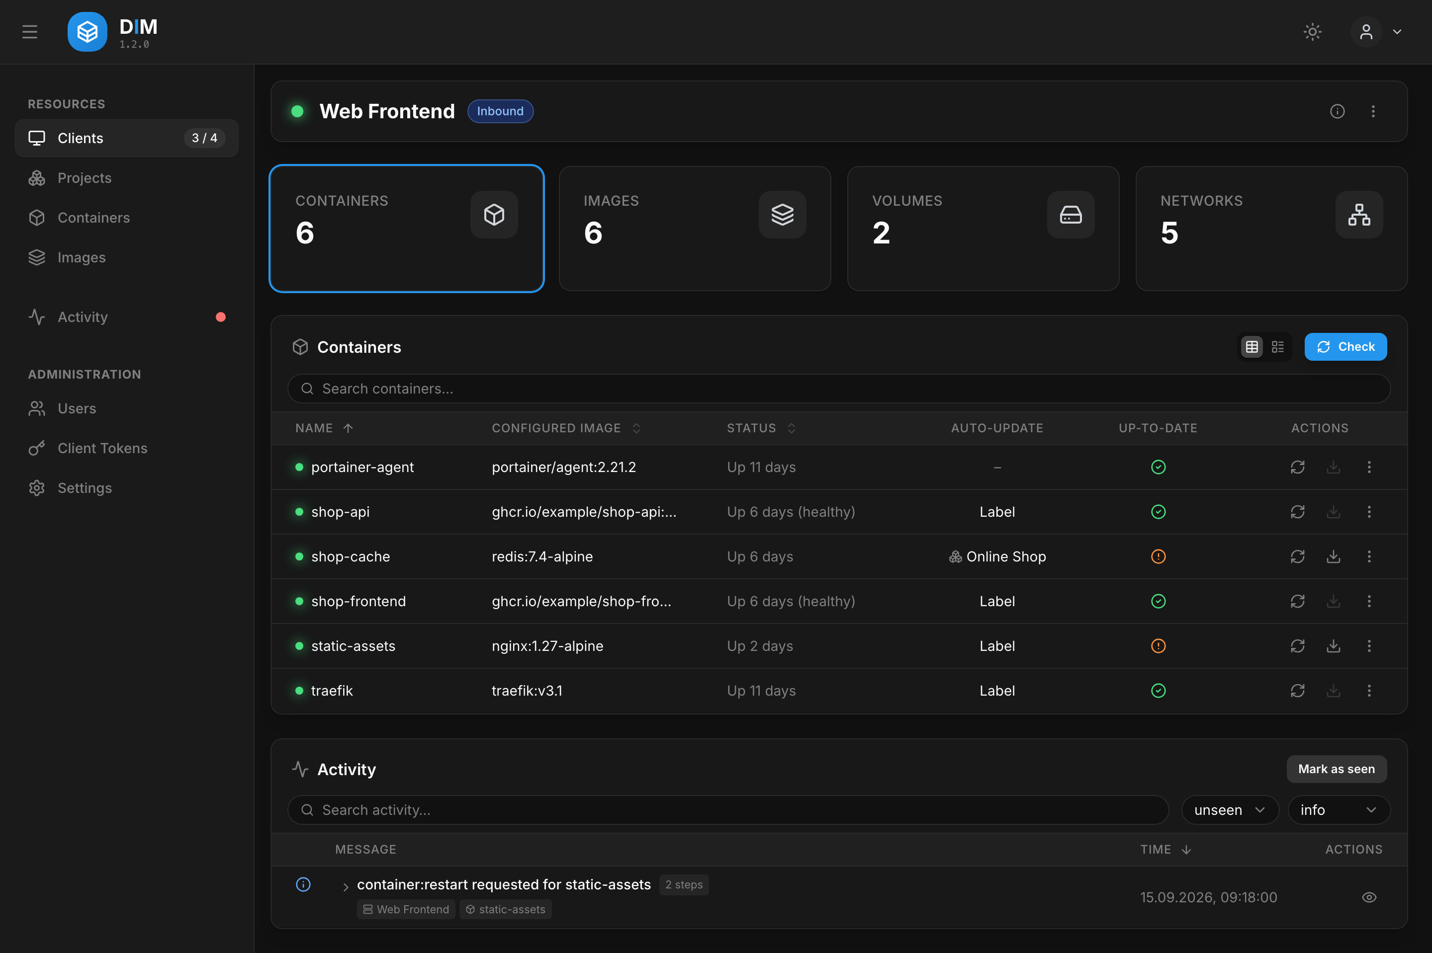Sort containers by Status column
1432x953 pixels.
click(761, 428)
